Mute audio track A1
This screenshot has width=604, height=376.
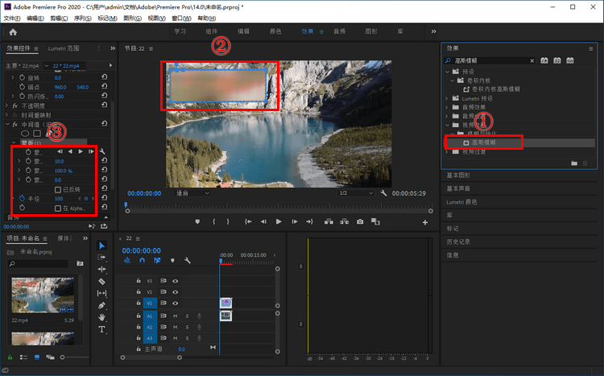[175, 316]
